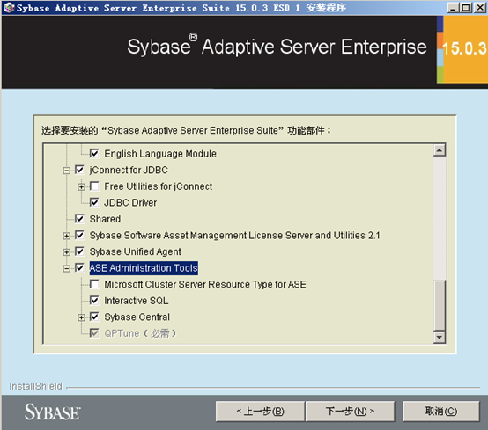The width and height of the screenshot is (488, 430).
Task: Click scrollbar down arrow in component list
Action: (x=440, y=337)
